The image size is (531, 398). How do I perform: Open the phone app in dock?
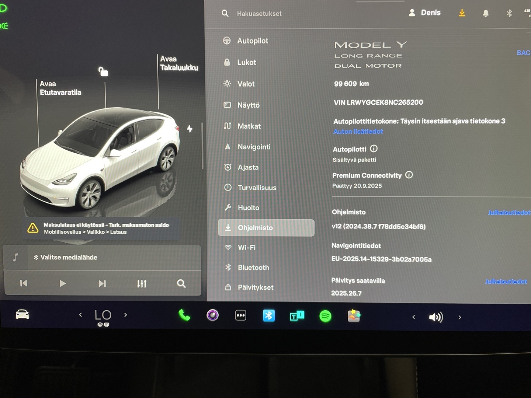184,315
